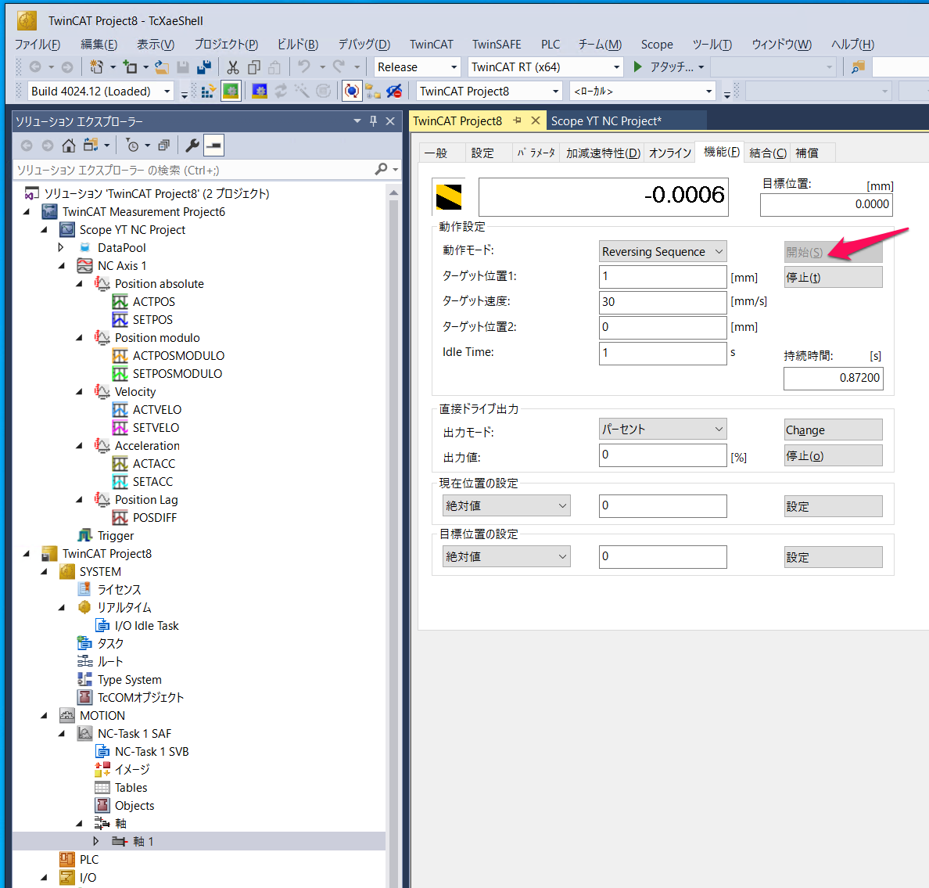Expand the DataPool tree node
929x888 pixels.
pyautogui.click(x=61, y=247)
